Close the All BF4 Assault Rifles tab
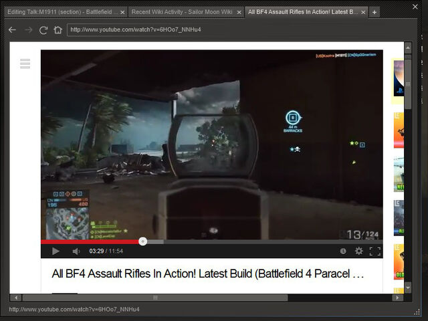 pos(363,12)
